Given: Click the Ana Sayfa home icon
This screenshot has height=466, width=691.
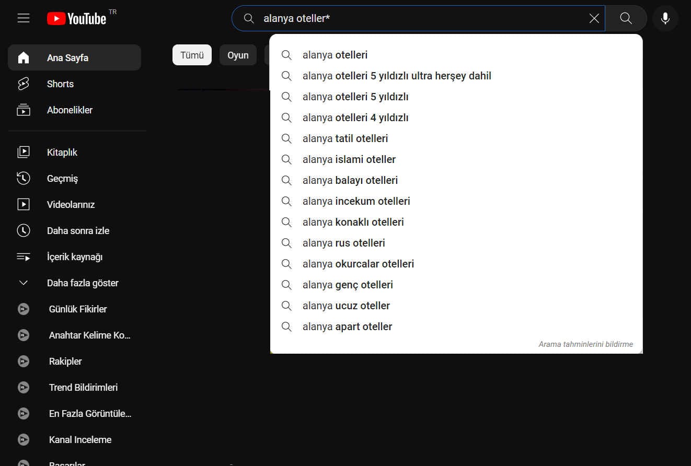Looking at the screenshot, I should click(x=24, y=57).
